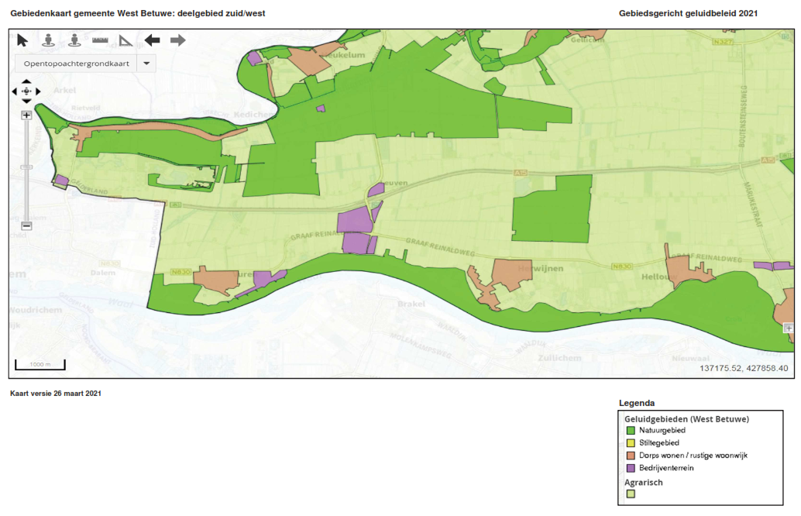Click the center icon of the pan control

click(26, 91)
